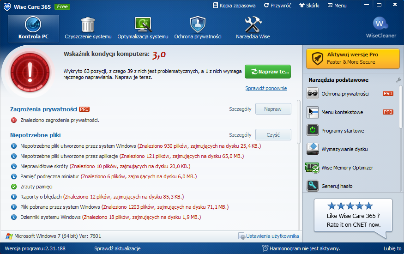The image size is (404, 254).
Task: Click info icon beside Nieprawidłowe skróty
Action: pos(14,166)
